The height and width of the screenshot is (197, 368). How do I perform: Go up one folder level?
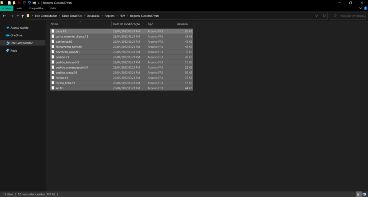pyautogui.click(x=23, y=16)
